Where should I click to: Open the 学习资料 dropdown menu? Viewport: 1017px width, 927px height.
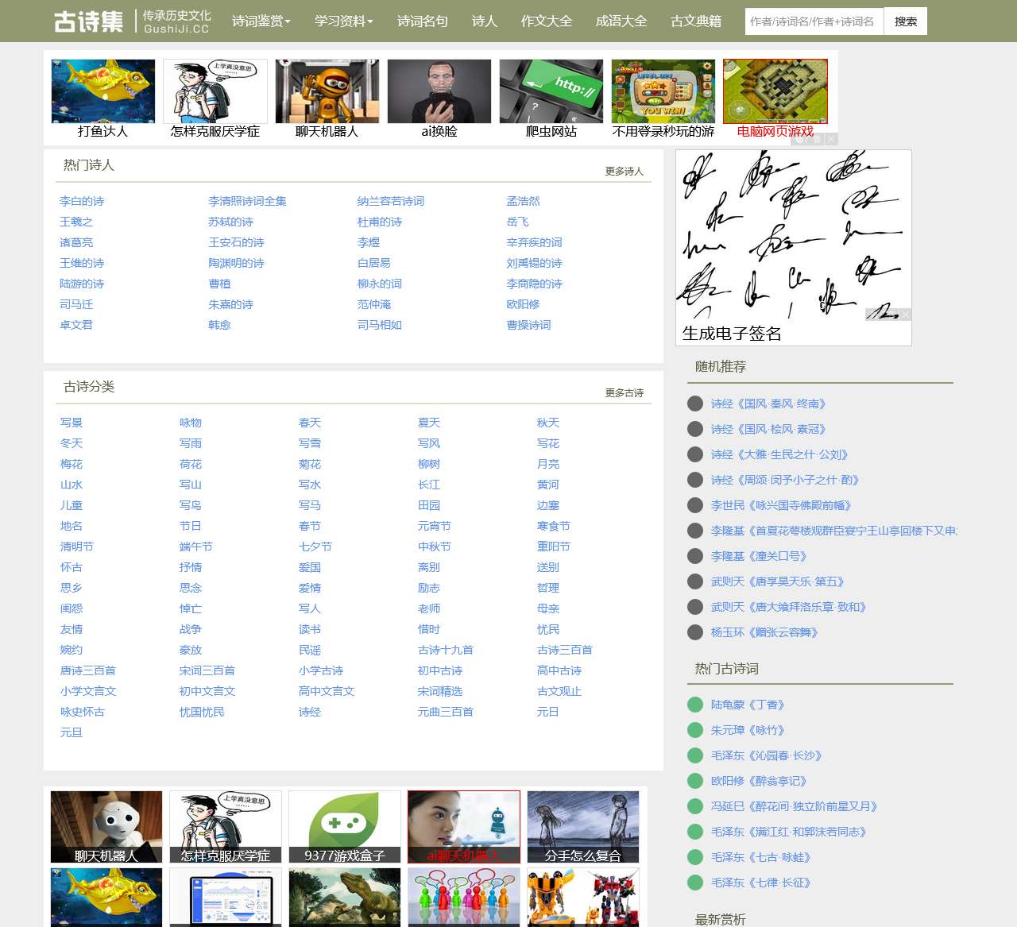coord(344,21)
